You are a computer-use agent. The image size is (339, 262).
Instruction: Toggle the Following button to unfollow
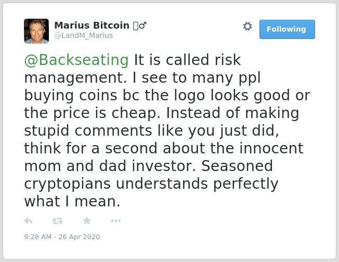pyautogui.click(x=287, y=30)
